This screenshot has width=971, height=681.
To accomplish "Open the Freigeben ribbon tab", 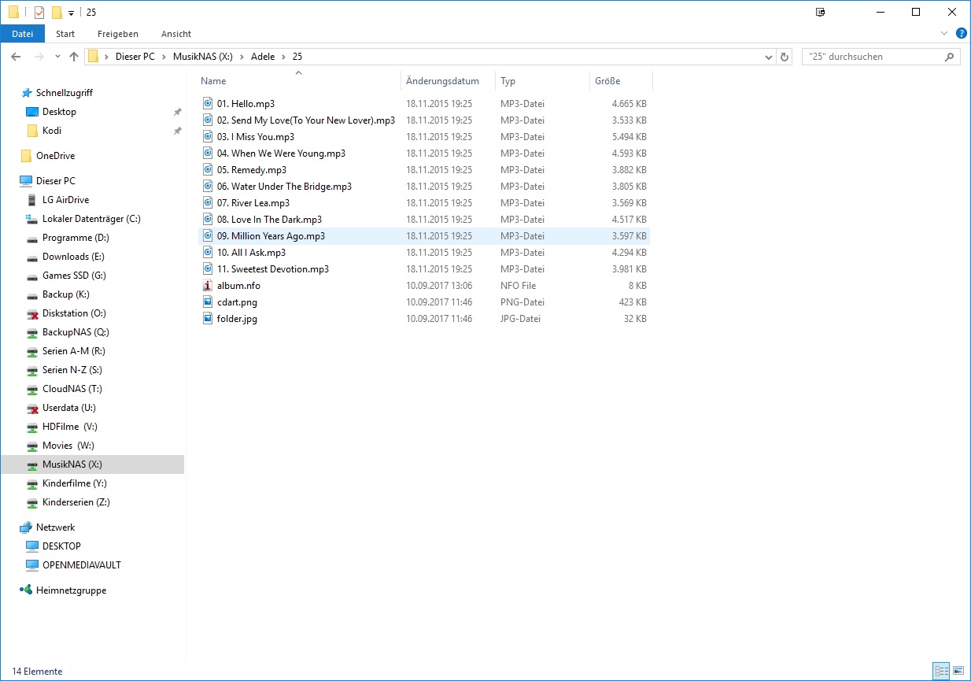I will coord(118,34).
